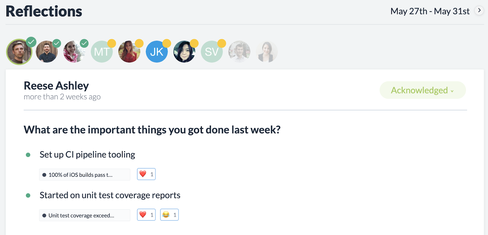Click the faded man in white shirt avatar
This screenshot has width=488, height=235.
tap(239, 52)
